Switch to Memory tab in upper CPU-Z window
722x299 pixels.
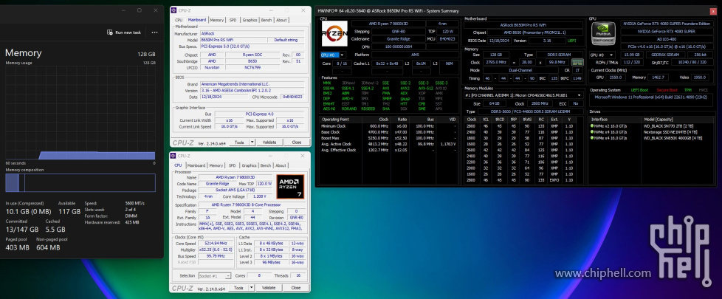pos(217,20)
